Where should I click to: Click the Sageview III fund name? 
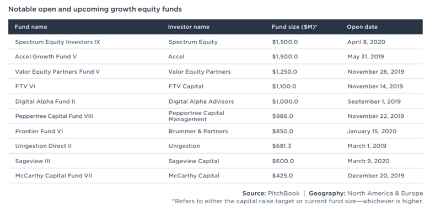[33, 161]
